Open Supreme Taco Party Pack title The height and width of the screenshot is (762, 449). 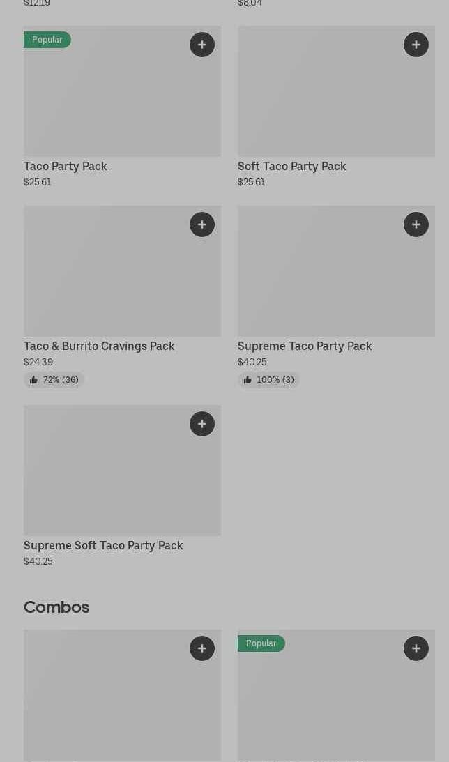point(305,346)
